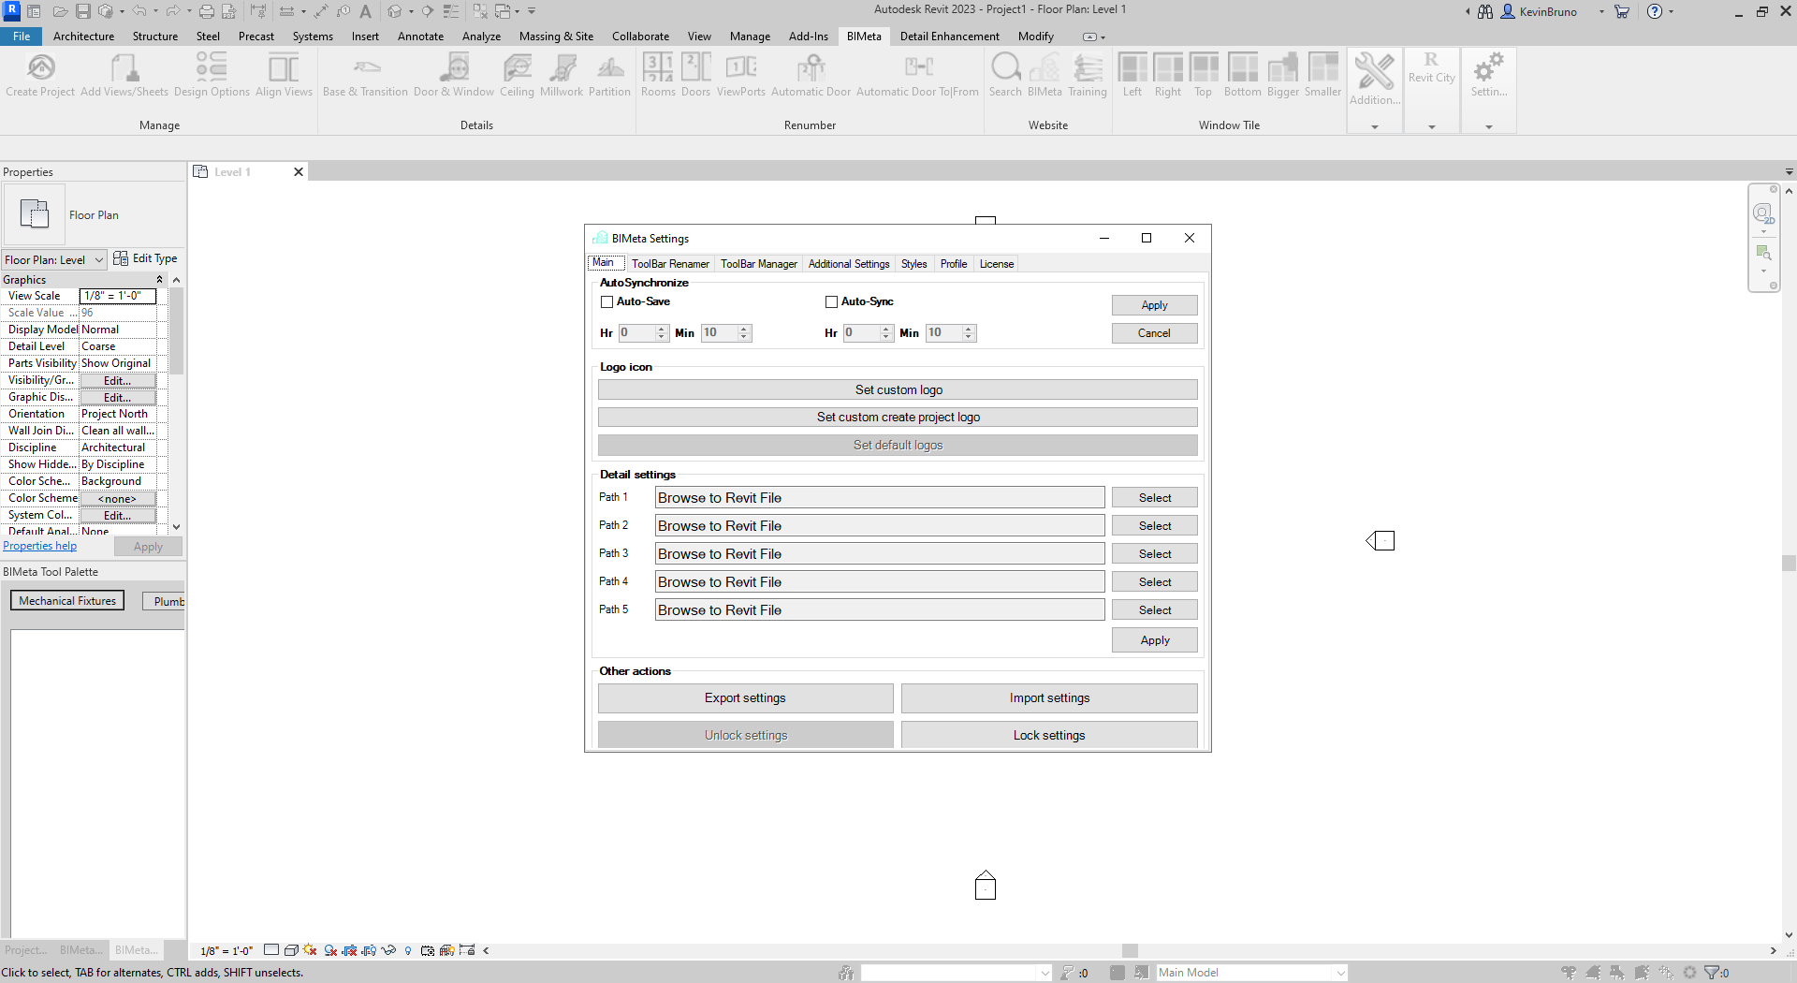Open the Mechanical Fixtures palette tab
Image resolution: width=1797 pixels, height=983 pixels.
(67, 601)
